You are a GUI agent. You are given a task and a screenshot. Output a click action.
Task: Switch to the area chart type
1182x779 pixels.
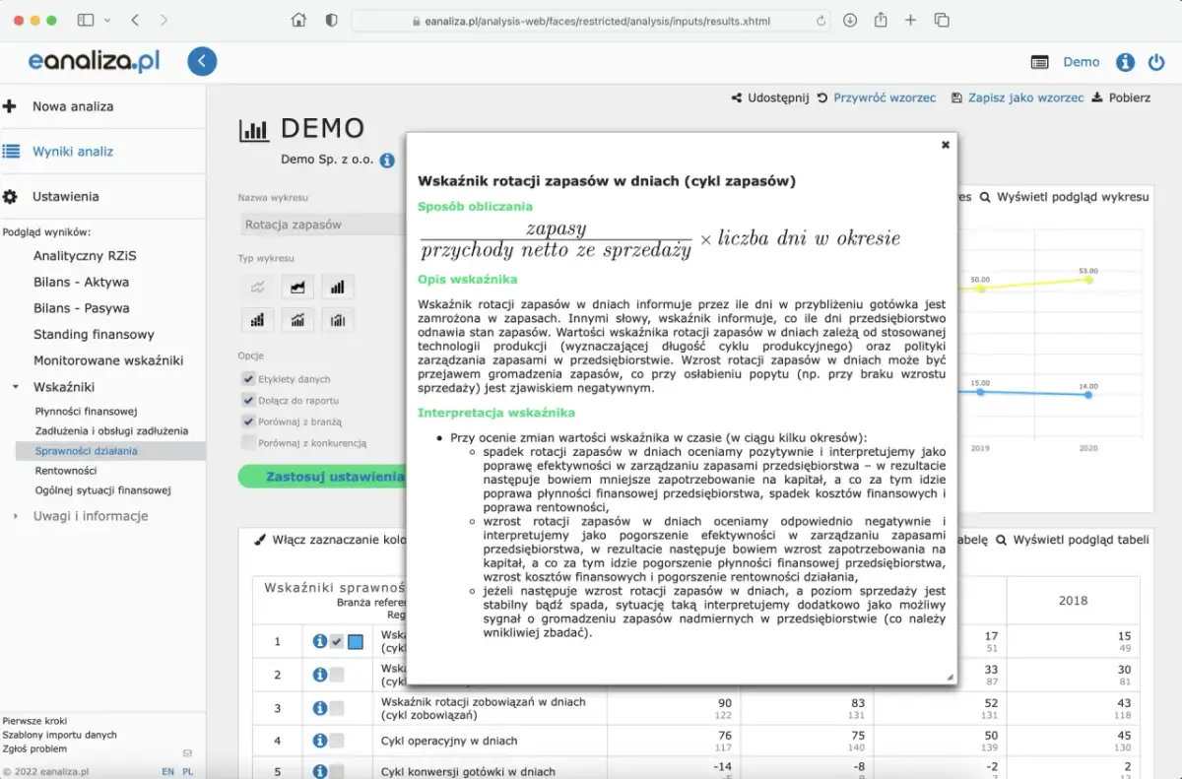coord(297,286)
